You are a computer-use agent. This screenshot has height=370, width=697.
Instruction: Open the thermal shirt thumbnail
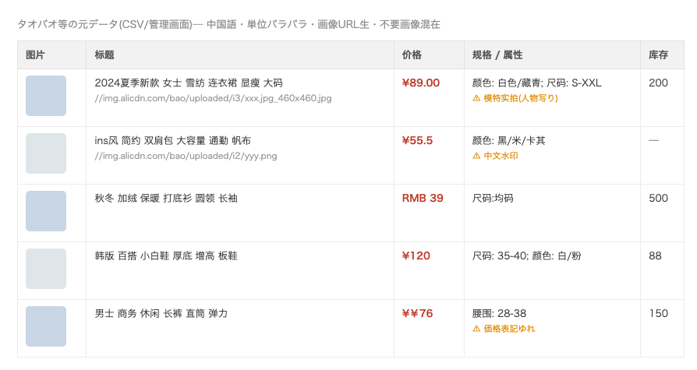(x=46, y=211)
